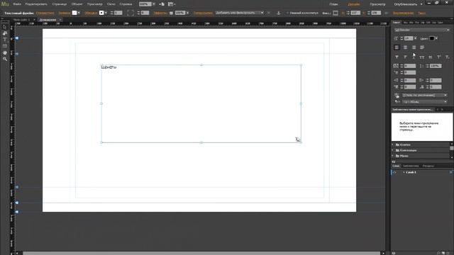Open the Опубликовать dropdown arrow
Image resolution: width=454 pixels, height=255 pixels.
[x=421, y=4]
